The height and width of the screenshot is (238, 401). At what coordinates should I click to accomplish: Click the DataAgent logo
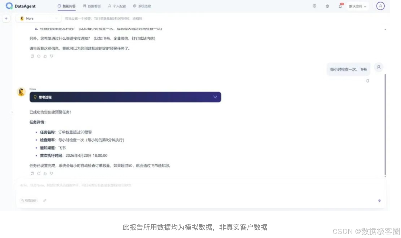point(21,6)
